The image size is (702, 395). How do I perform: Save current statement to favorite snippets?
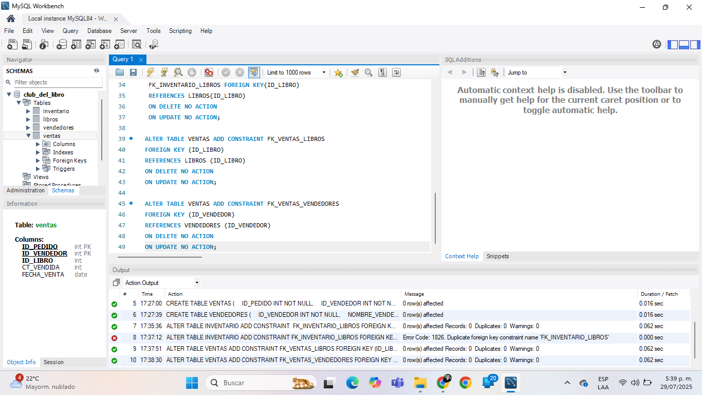[x=338, y=73]
